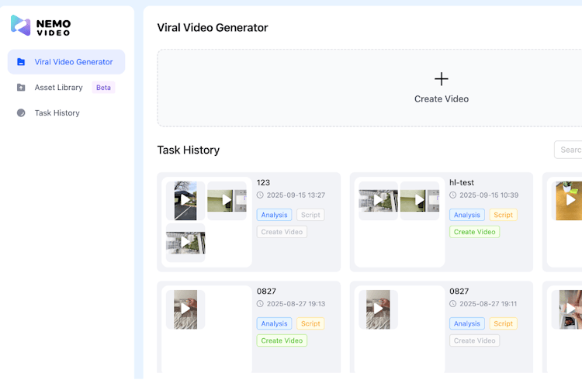Play the third video thumbnail in task 123

(185, 243)
